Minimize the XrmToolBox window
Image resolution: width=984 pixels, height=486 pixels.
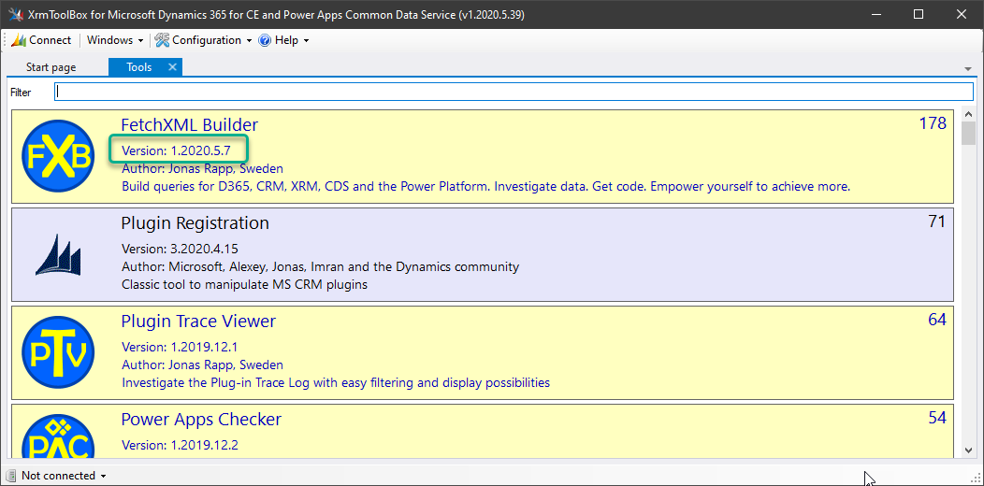pyautogui.click(x=875, y=14)
